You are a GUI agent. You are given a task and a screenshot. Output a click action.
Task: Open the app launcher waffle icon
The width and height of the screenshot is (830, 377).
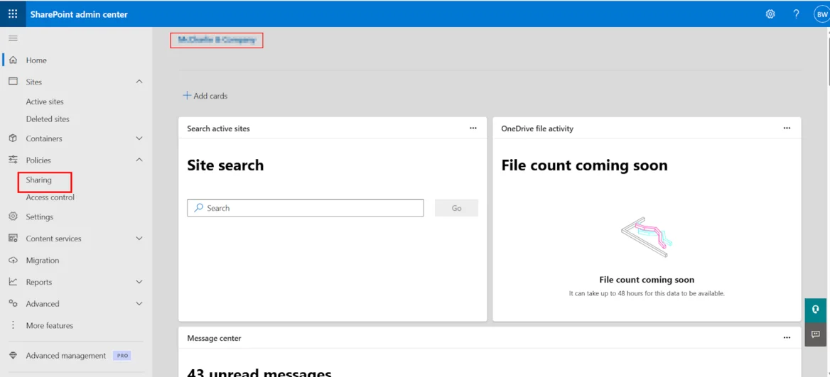tap(13, 13)
